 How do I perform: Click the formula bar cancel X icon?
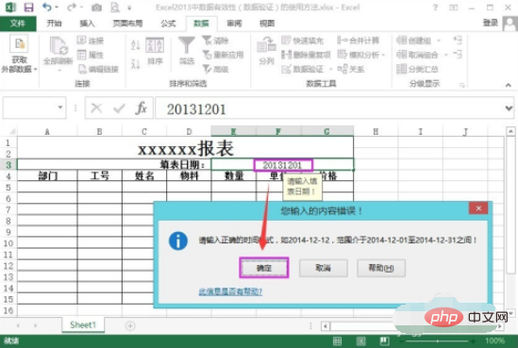click(x=96, y=108)
